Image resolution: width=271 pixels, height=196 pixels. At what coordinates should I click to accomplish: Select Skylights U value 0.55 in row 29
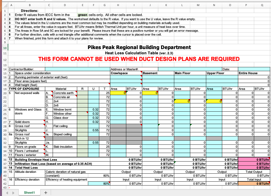pos(93,130)
